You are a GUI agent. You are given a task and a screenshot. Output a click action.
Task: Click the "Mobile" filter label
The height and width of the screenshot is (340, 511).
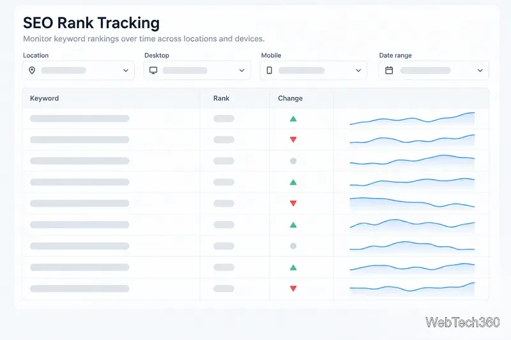coord(271,55)
